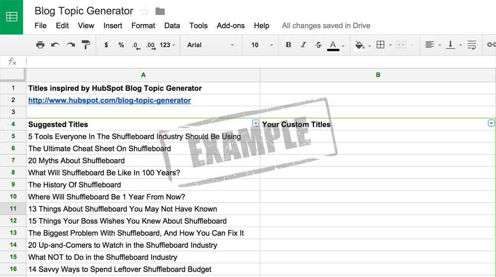Open the Your Custom Titles filter dropdown
496x277 pixels.
(x=491, y=123)
